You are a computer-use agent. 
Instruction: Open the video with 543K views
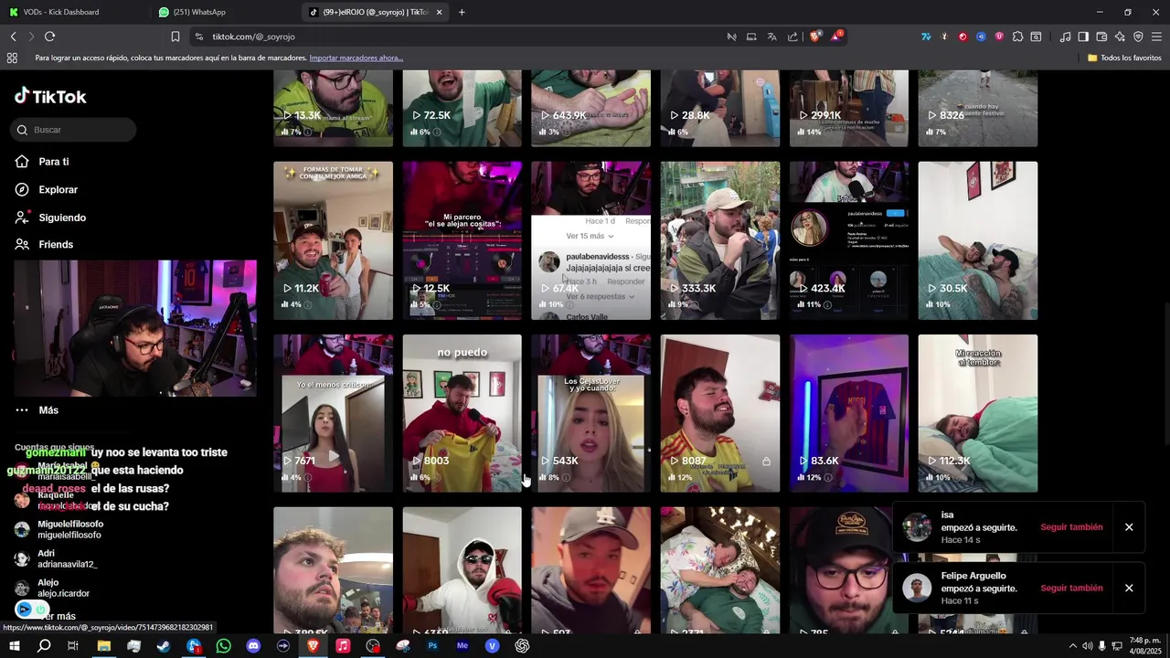590,413
